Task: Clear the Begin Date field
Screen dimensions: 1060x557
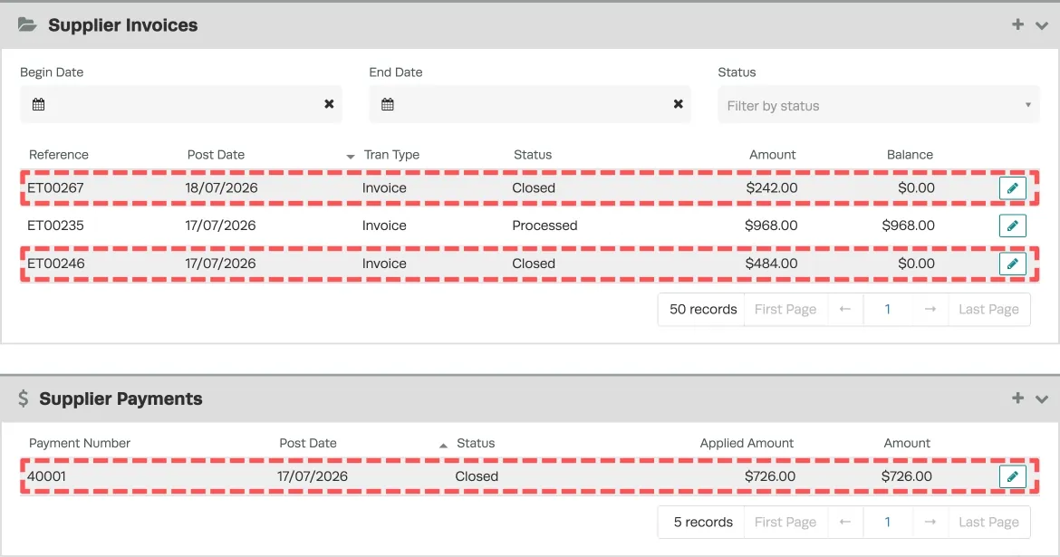Action: coord(329,104)
